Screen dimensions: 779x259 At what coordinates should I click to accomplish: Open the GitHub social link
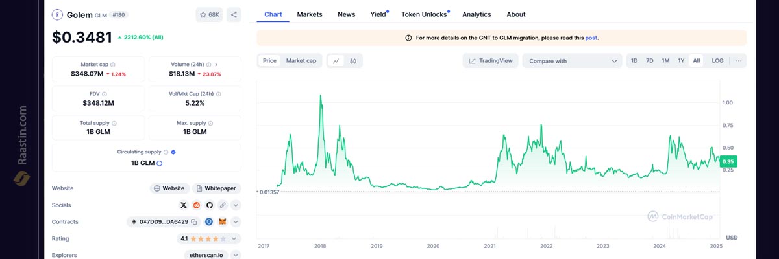tap(210, 205)
